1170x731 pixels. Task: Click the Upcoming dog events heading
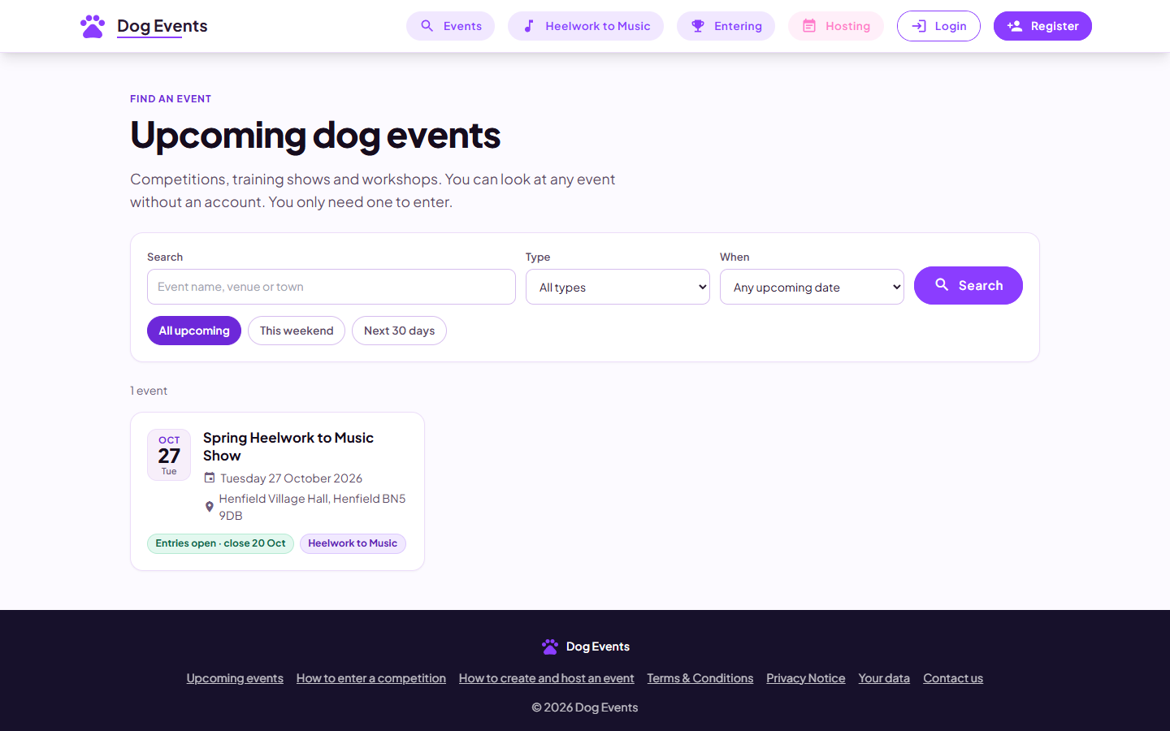coord(315,135)
